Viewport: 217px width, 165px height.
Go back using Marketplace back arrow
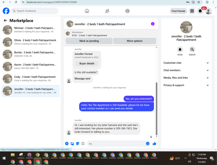click(5, 20)
